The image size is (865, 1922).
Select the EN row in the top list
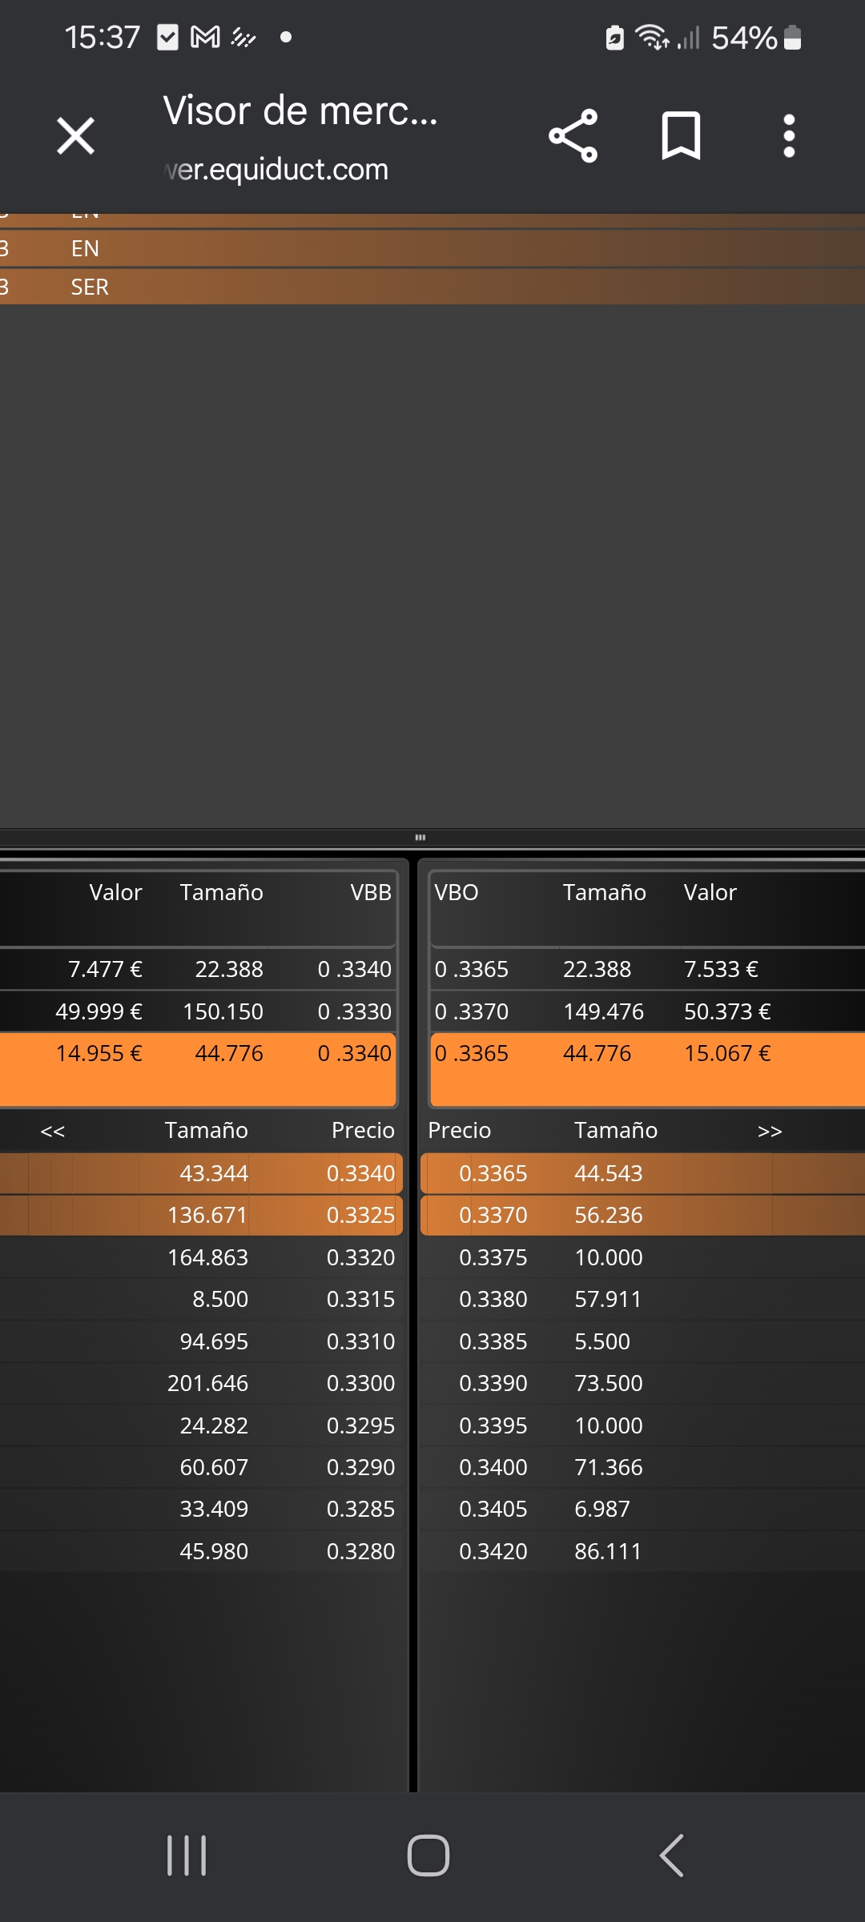point(432,249)
